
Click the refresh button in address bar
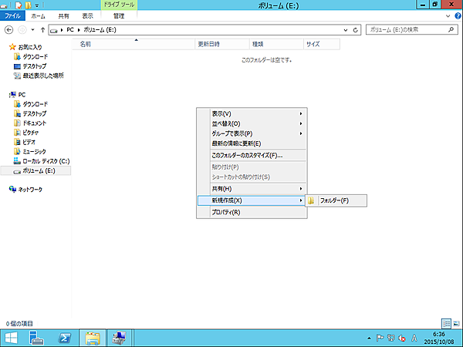click(x=356, y=30)
